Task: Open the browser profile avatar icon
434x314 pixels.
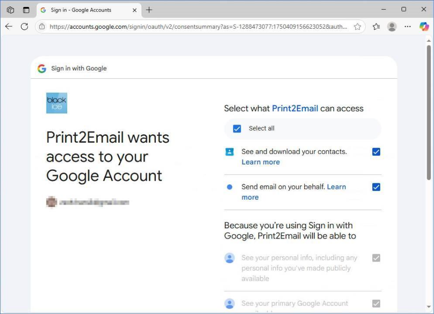Action: 392,26
